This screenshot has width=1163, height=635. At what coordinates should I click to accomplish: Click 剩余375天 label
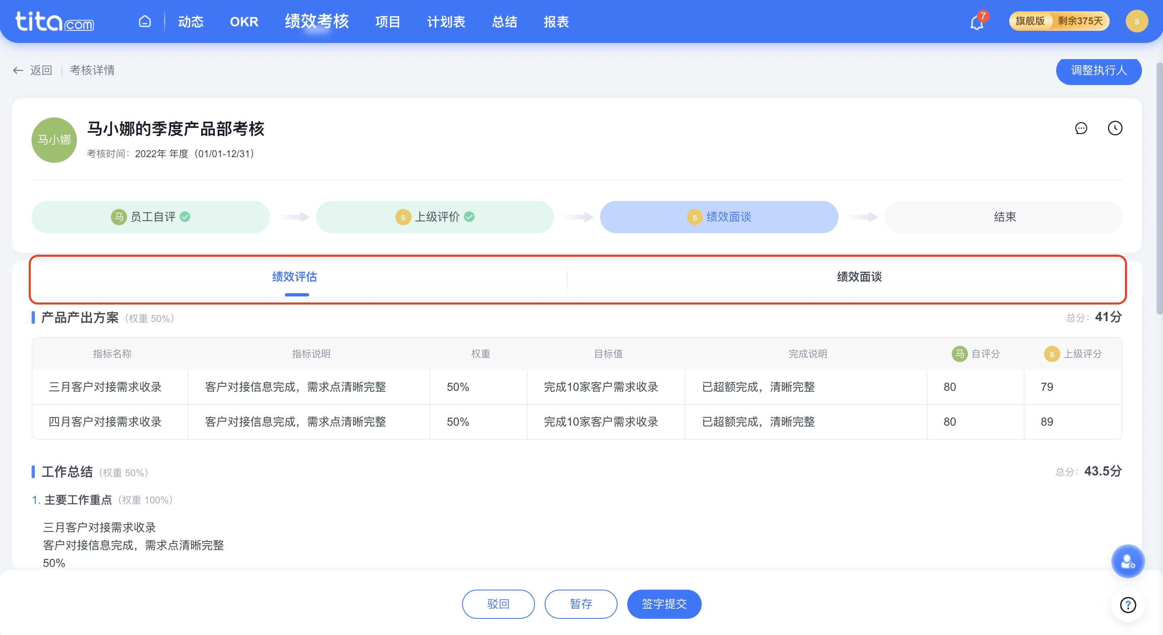(x=1080, y=21)
